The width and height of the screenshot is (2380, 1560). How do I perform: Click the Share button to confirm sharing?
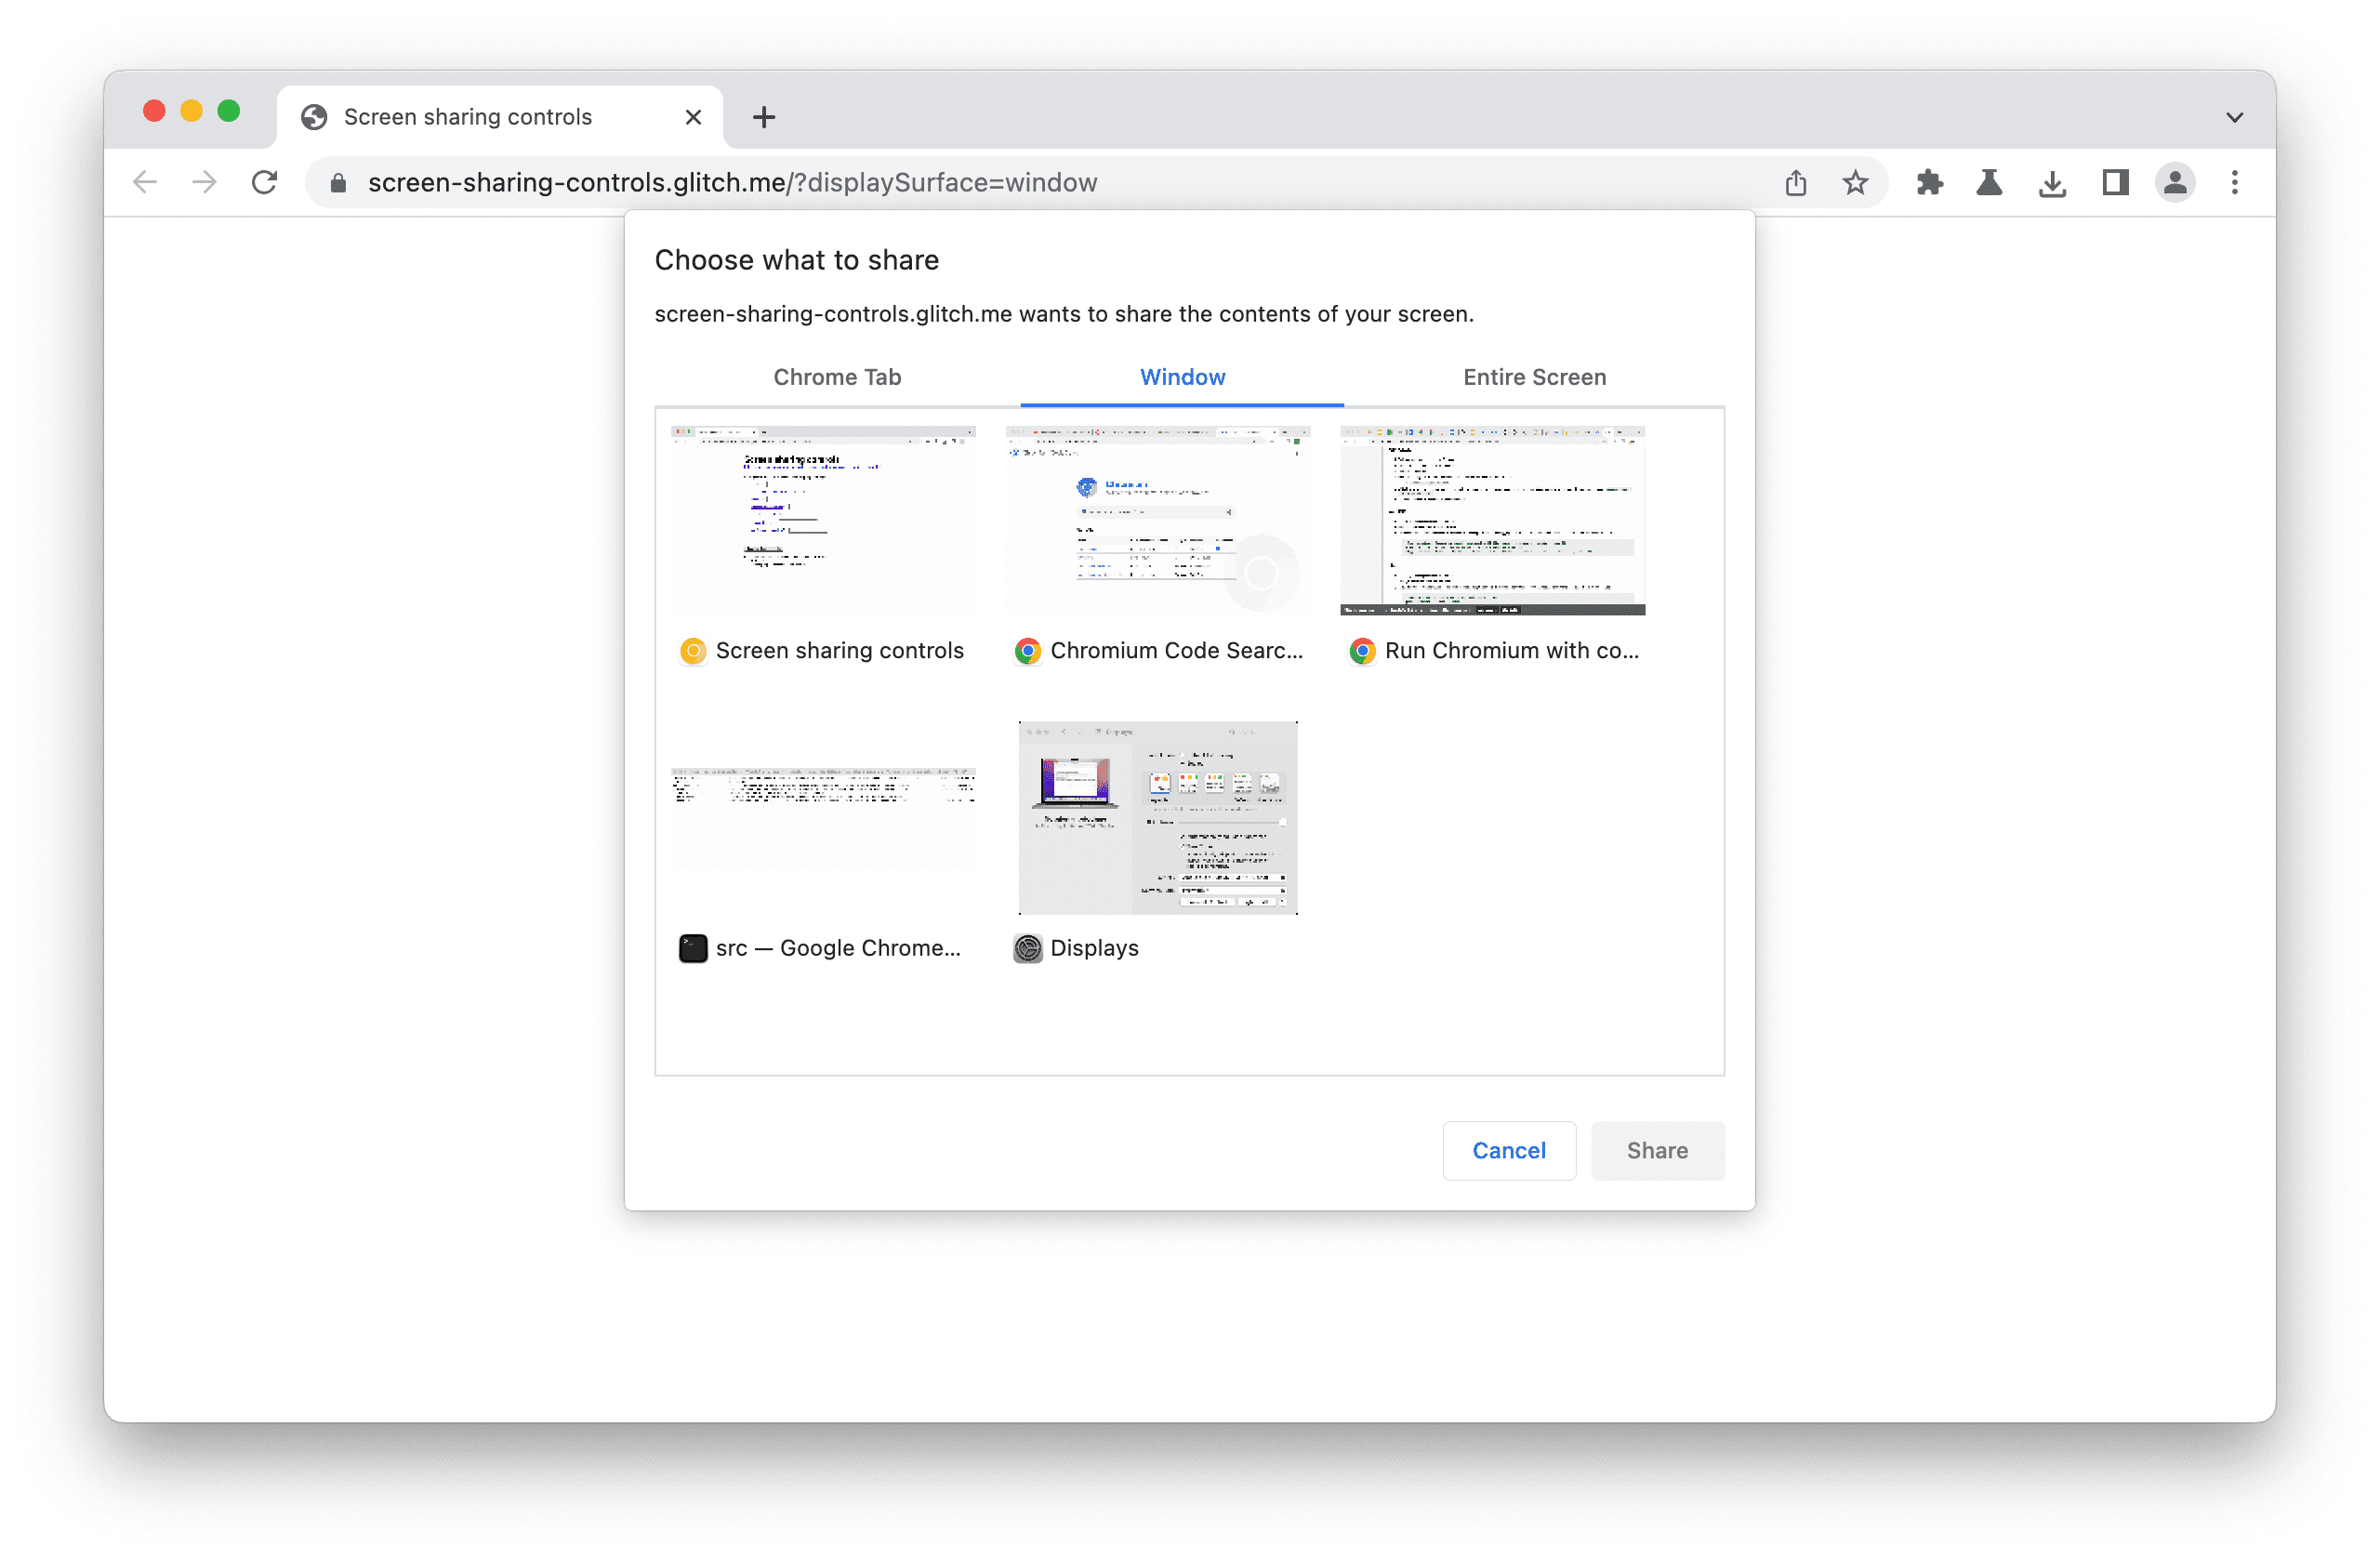coord(1656,1147)
